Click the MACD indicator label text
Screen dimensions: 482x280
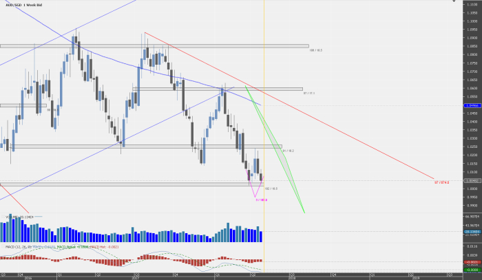coord(21,246)
